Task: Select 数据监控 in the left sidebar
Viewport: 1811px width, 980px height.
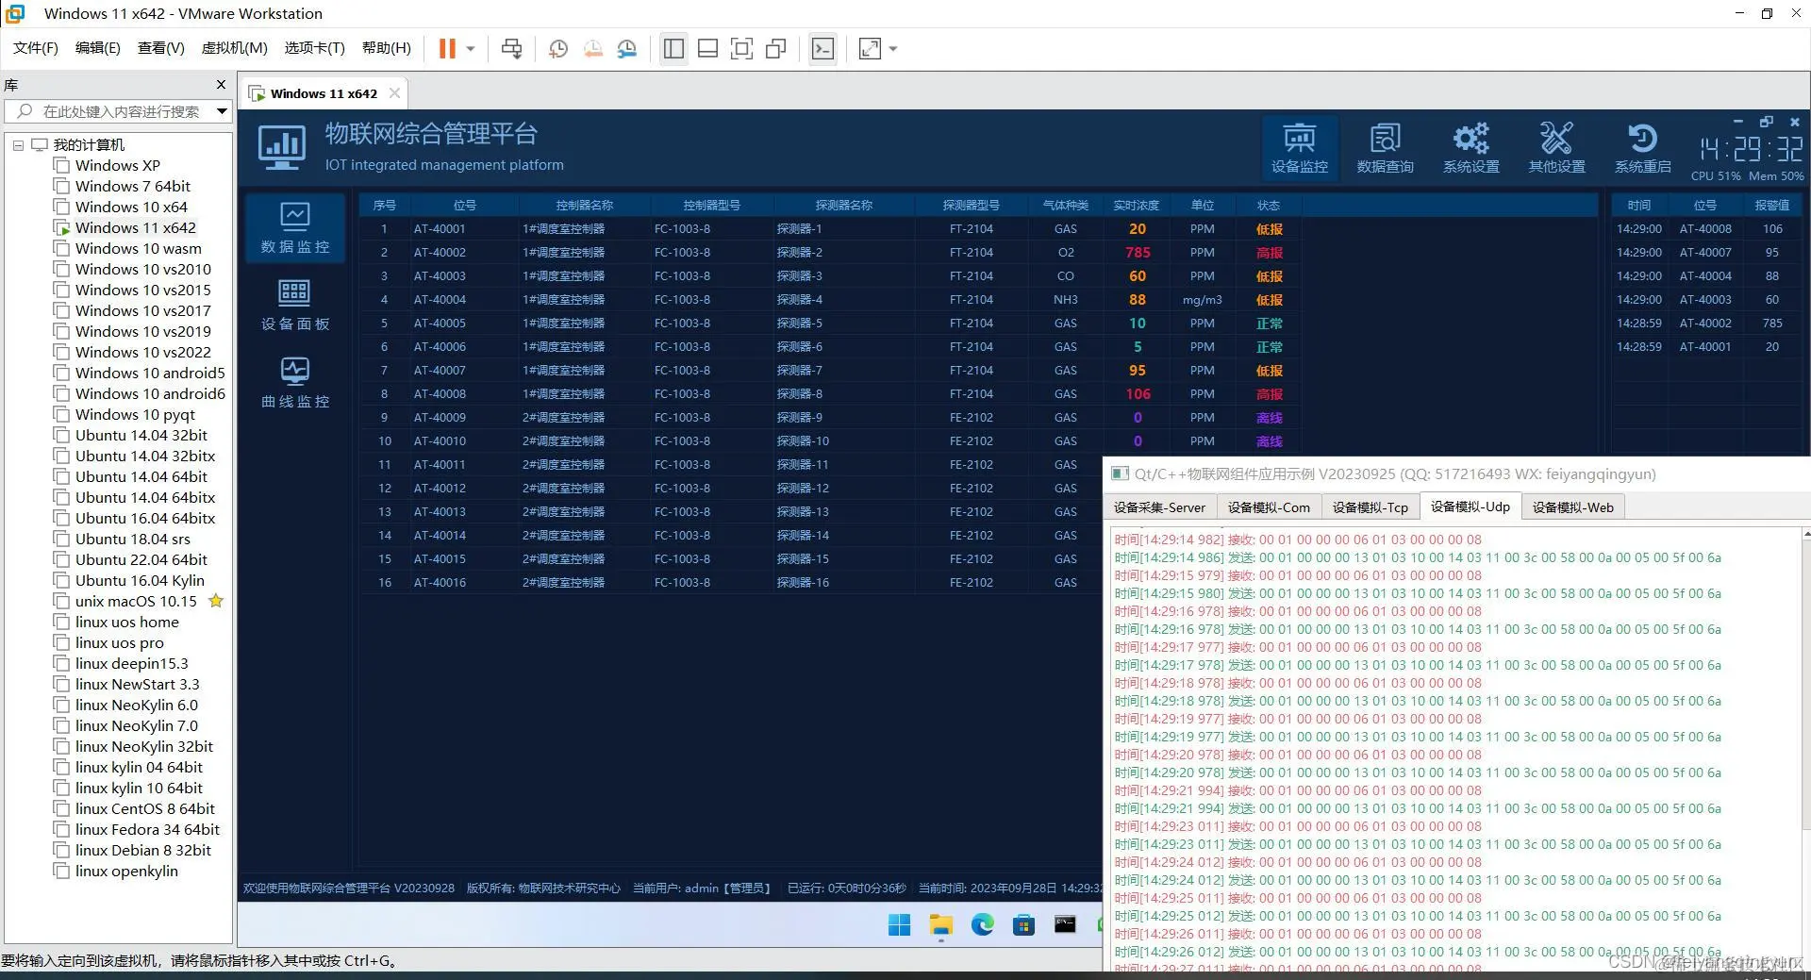Action: [x=295, y=227]
